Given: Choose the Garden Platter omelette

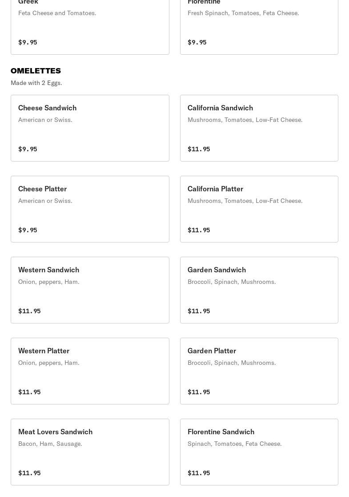Looking at the screenshot, I should click(259, 371).
